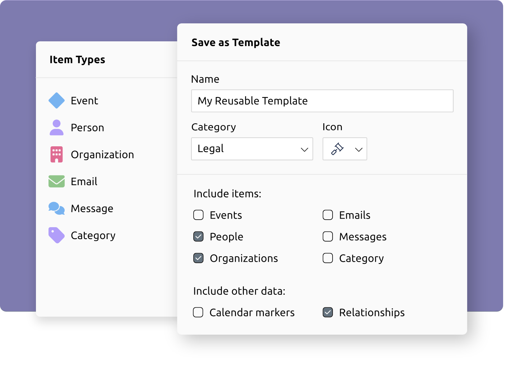Disable the Relationships checkbox
The height and width of the screenshot is (367, 506).
(328, 312)
